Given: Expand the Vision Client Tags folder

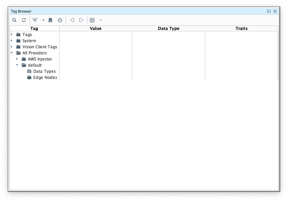Looking at the screenshot, I should (x=12, y=47).
